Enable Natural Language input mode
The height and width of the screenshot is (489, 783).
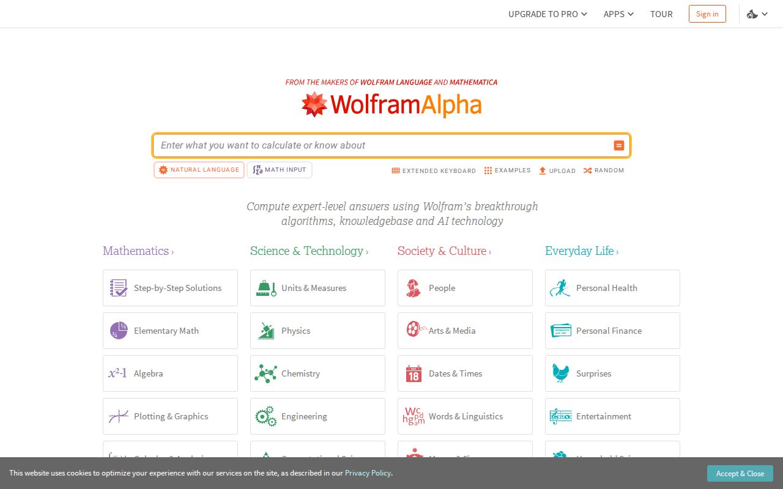(199, 170)
